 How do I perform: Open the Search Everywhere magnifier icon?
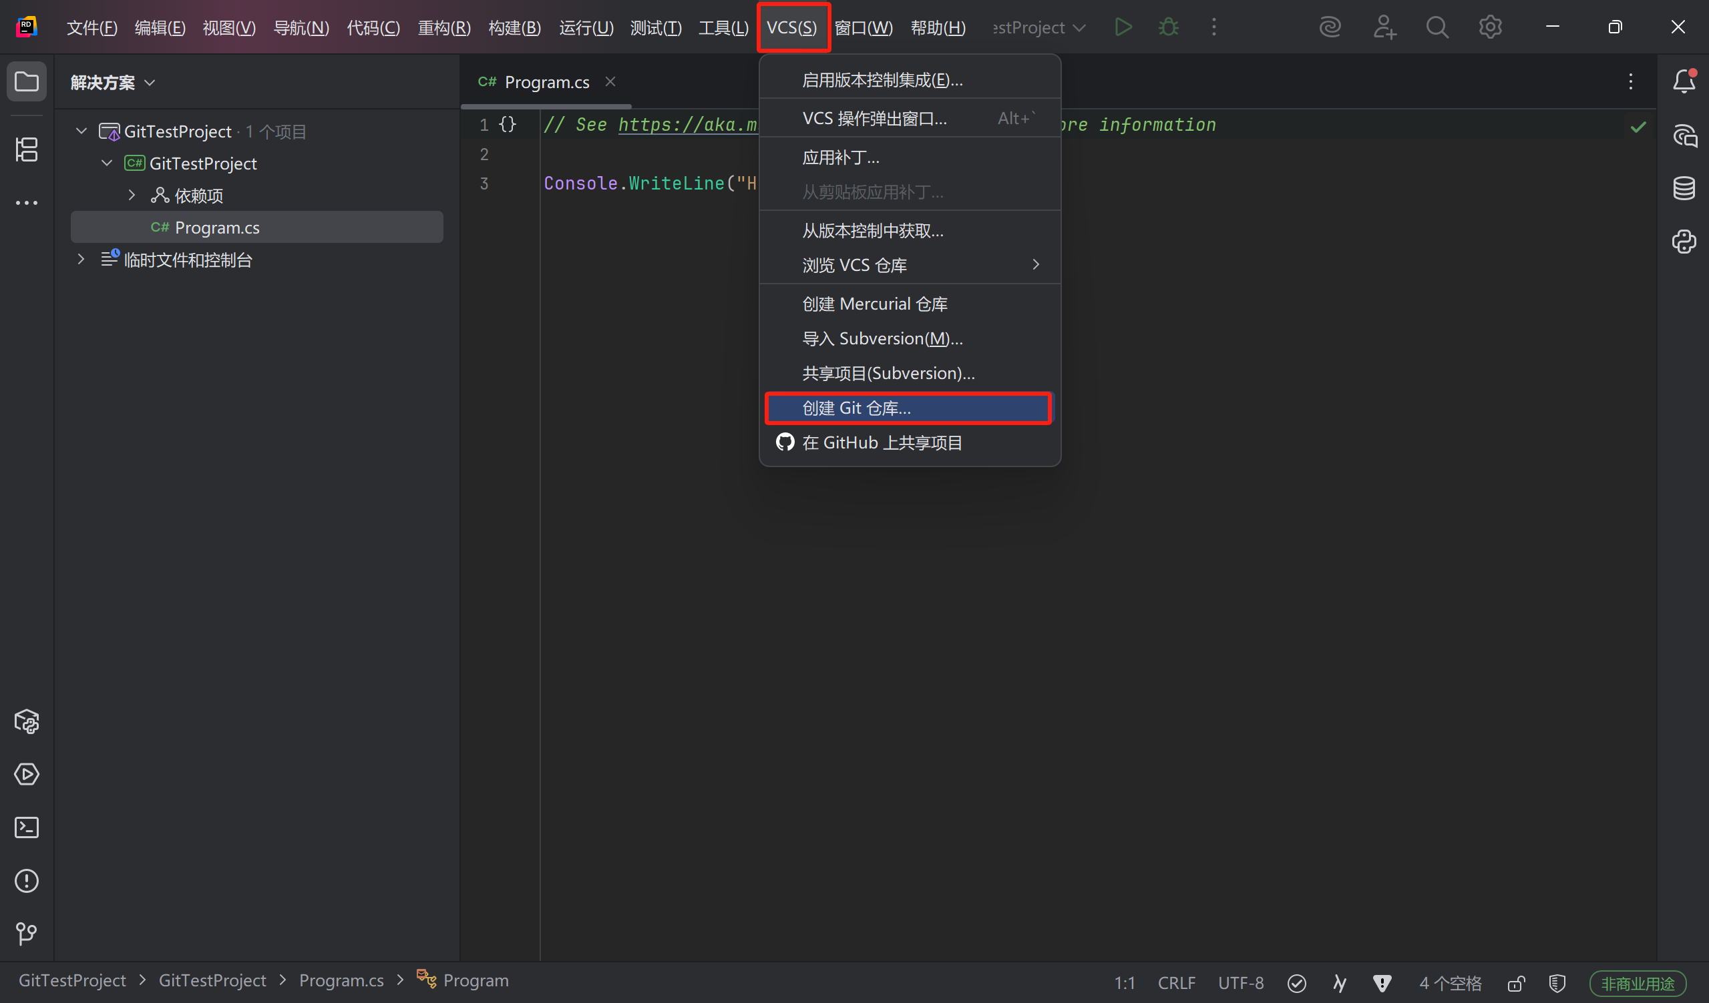(1437, 27)
